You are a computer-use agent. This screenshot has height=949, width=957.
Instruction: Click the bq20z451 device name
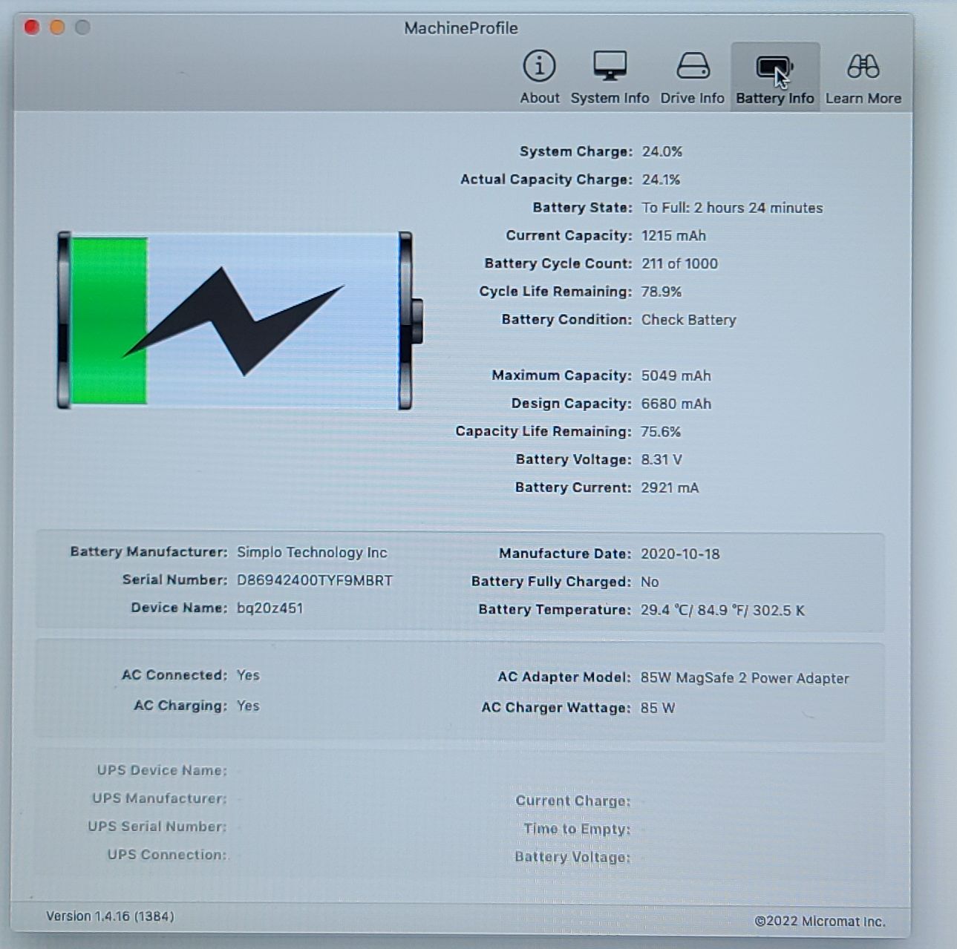[x=270, y=608]
